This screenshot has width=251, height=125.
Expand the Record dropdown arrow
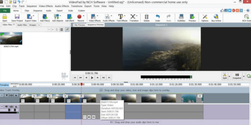tap(83, 16)
